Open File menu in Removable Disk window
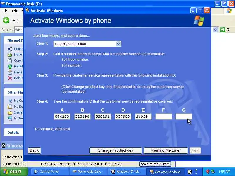The width and height of the screenshot is (235, 176). 5,11
